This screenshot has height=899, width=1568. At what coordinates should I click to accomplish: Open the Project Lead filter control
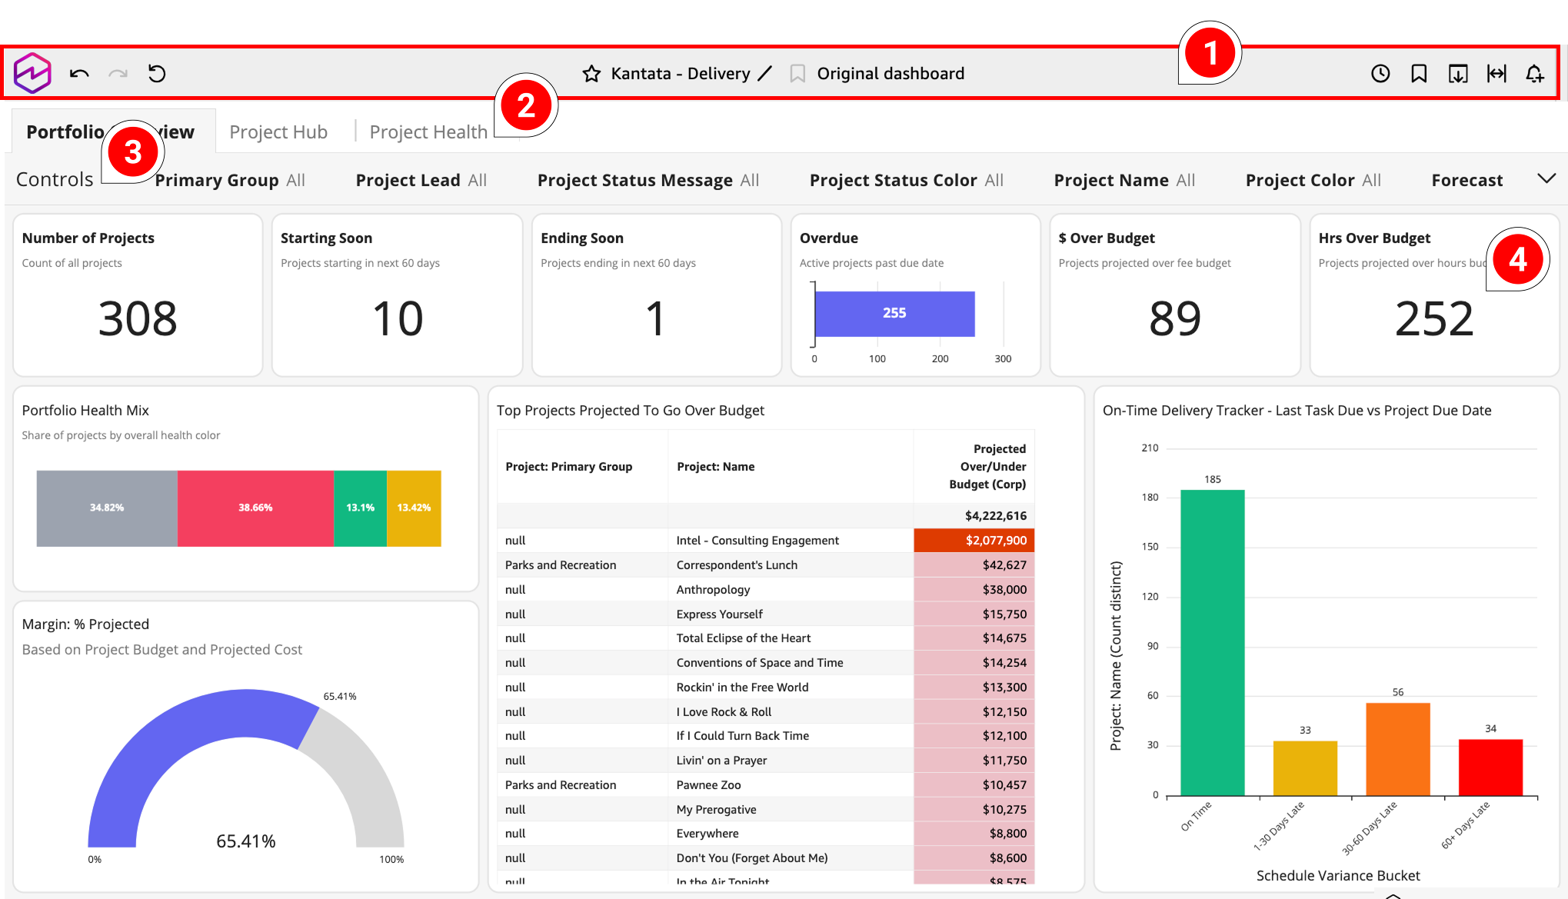(x=421, y=180)
